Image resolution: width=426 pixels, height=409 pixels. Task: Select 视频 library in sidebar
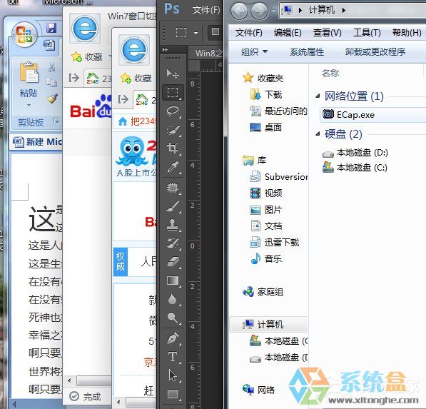click(x=266, y=193)
